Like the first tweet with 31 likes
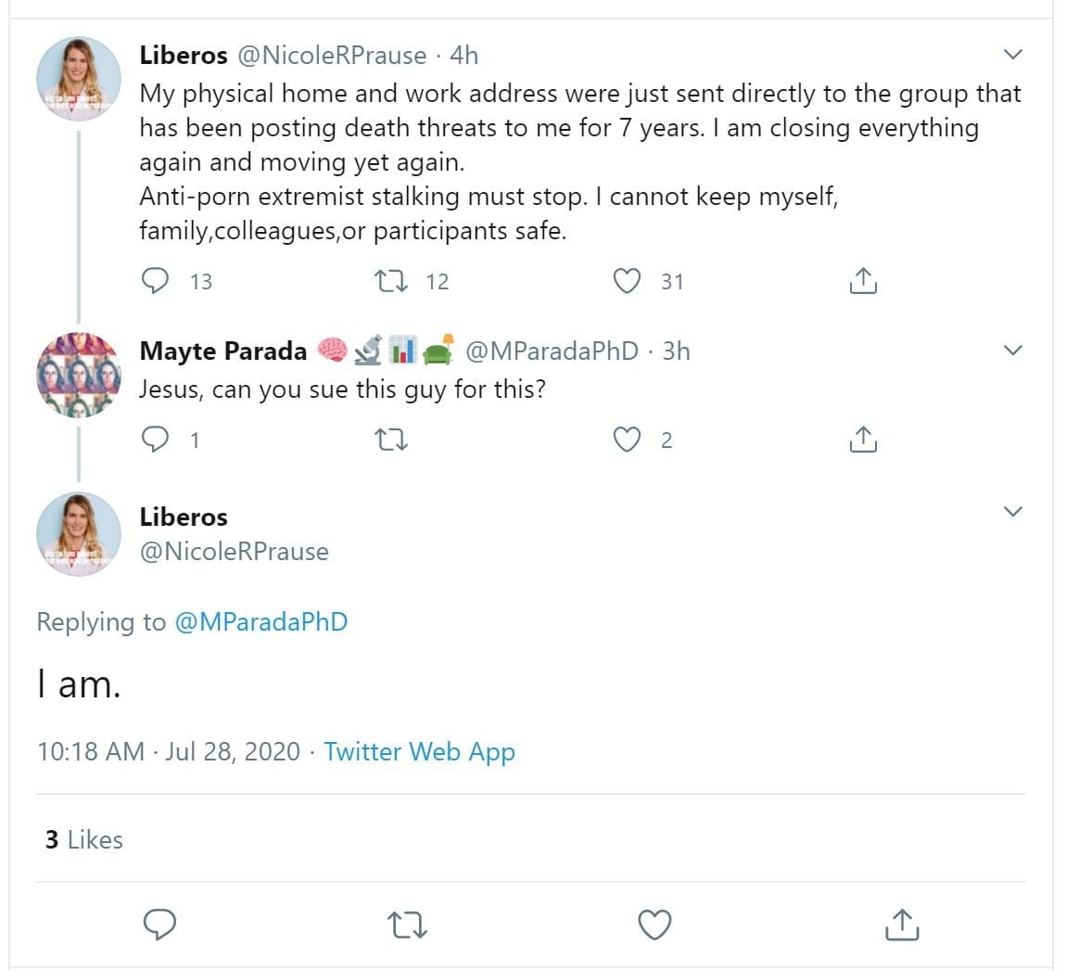This screenshot has height=971, width=1066. click(628, 281)
